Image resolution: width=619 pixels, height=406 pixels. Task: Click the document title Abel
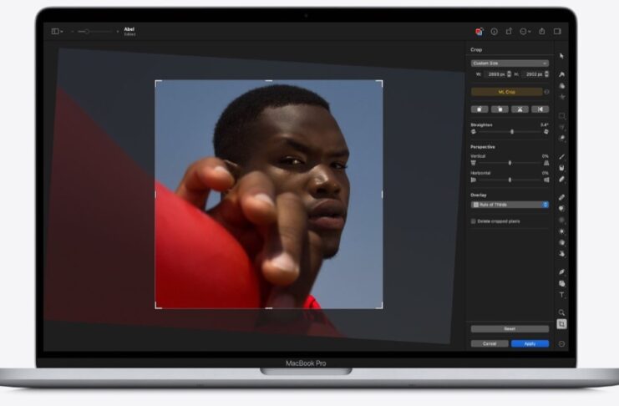click(x=129, y=29)
